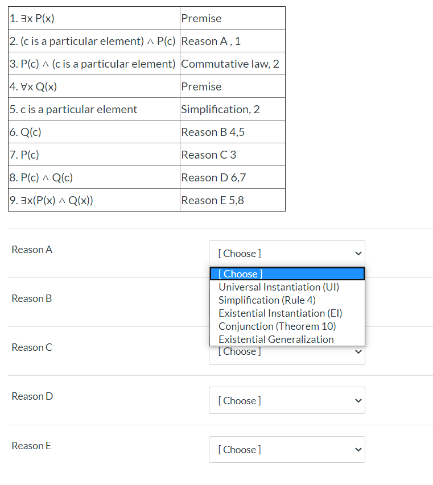Click the Reason E label

(x=31, y=445)
